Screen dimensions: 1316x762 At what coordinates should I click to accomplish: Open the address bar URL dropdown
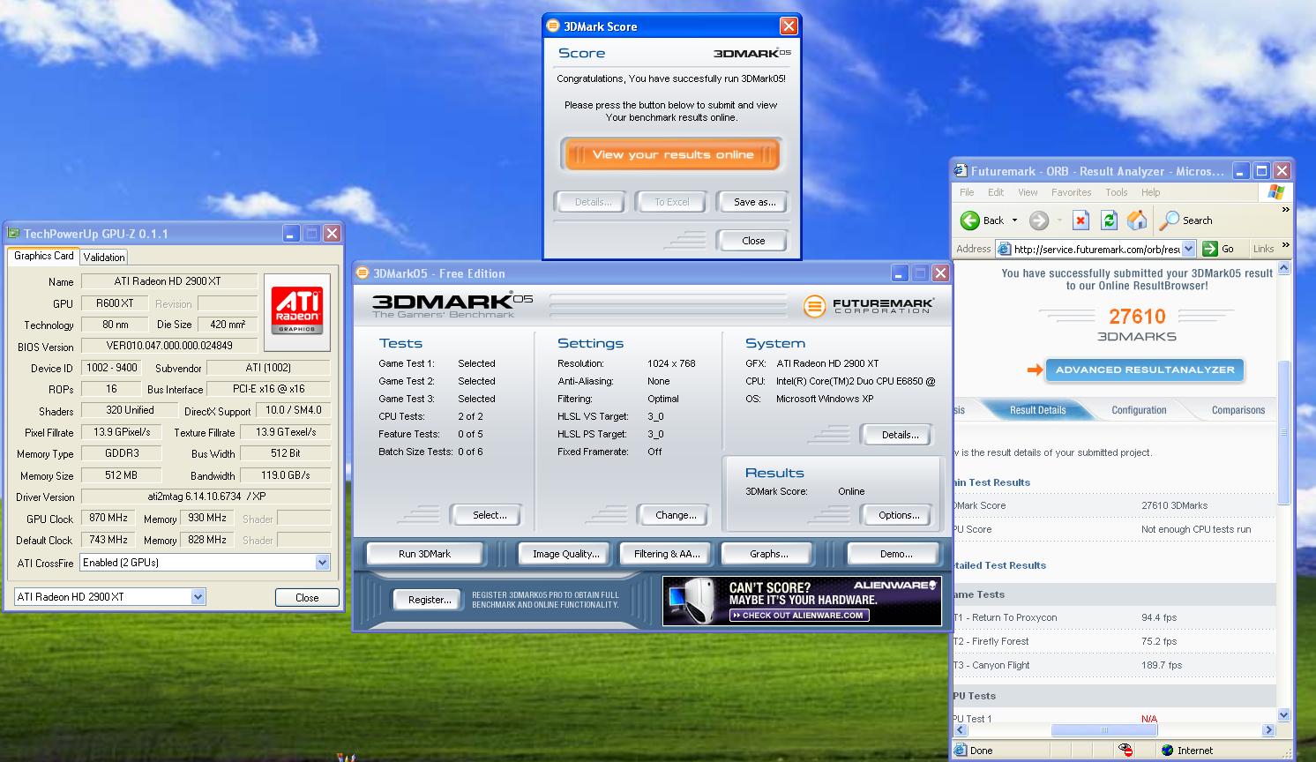[x=1190, y=249]
